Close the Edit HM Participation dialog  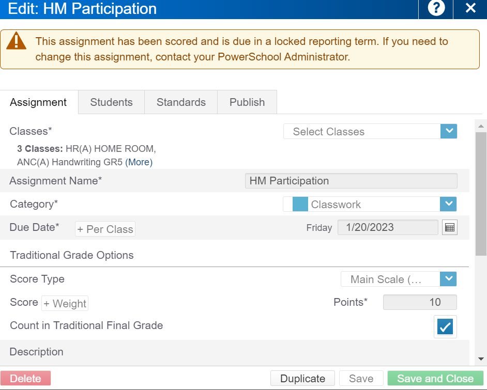tap(470, 9)
